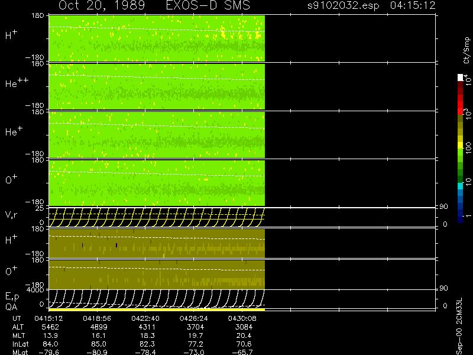
Task: Click MLat value '-79.6'
Action: 48,352
